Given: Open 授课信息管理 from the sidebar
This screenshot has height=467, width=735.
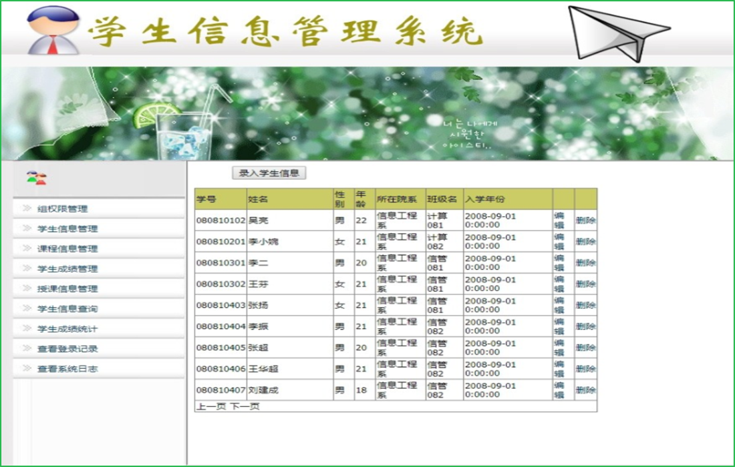Looking at the screenshot, I should (67, 289).
